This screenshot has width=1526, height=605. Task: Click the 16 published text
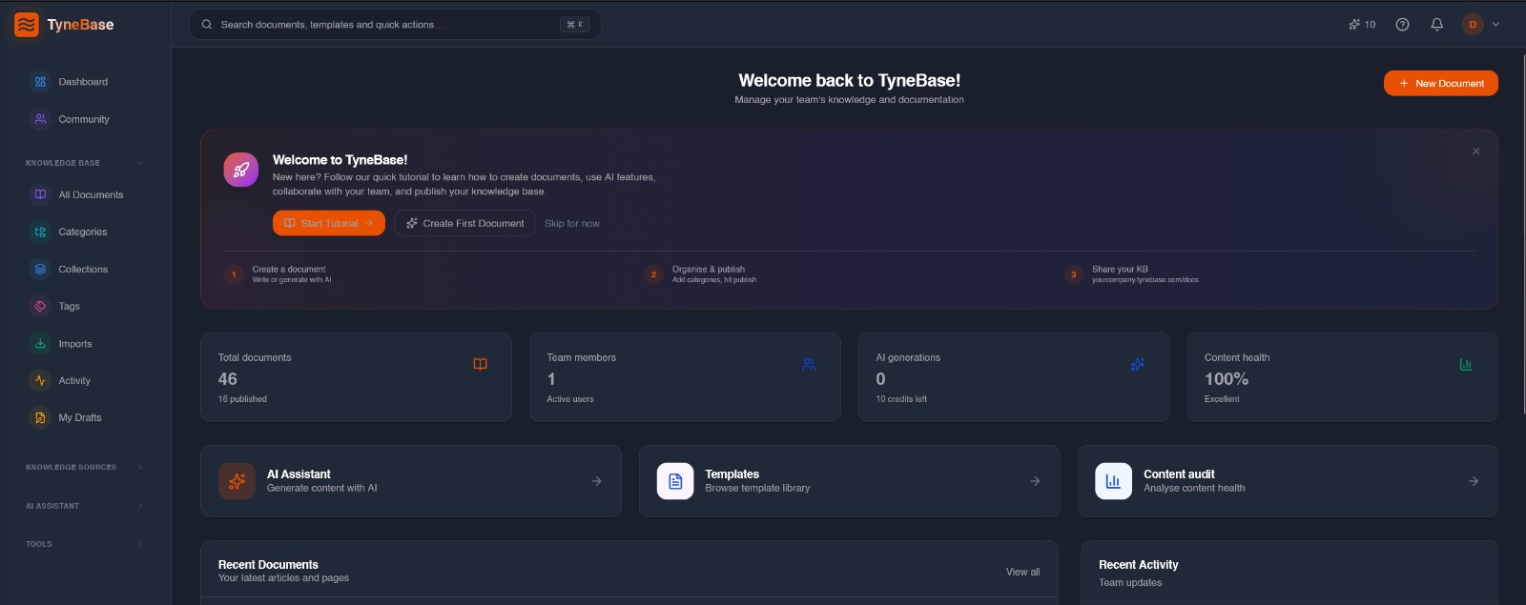[242, 399]
